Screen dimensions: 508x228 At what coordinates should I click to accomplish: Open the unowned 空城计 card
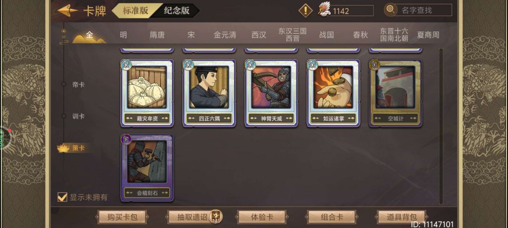pos(396,93)
